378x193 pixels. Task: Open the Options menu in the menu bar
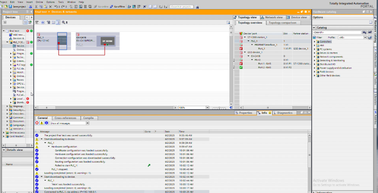click(50, 2)
